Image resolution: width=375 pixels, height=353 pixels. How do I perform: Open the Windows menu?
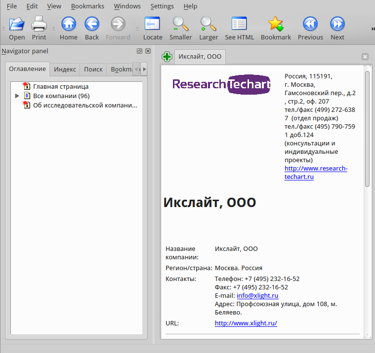127,6
